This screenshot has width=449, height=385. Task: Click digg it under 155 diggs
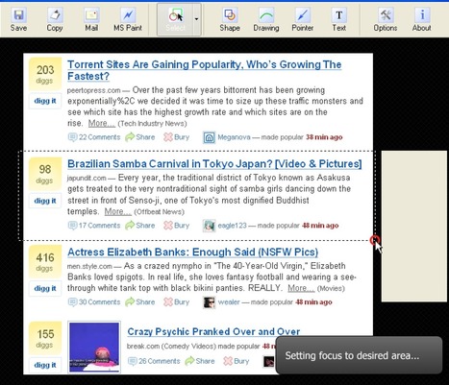(45, 365)
